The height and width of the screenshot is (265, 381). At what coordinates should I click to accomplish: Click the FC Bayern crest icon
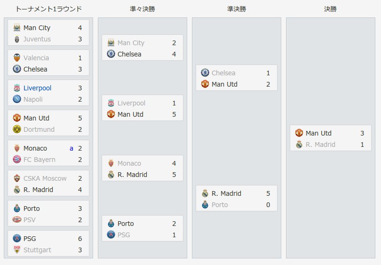point(17,160)
